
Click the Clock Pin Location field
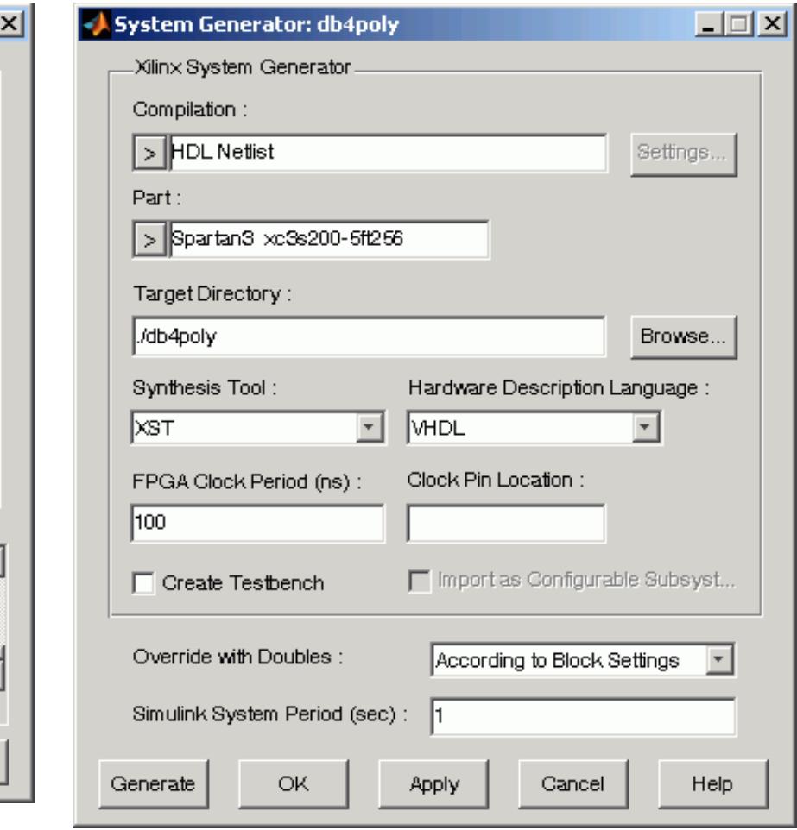pos(505,523)
